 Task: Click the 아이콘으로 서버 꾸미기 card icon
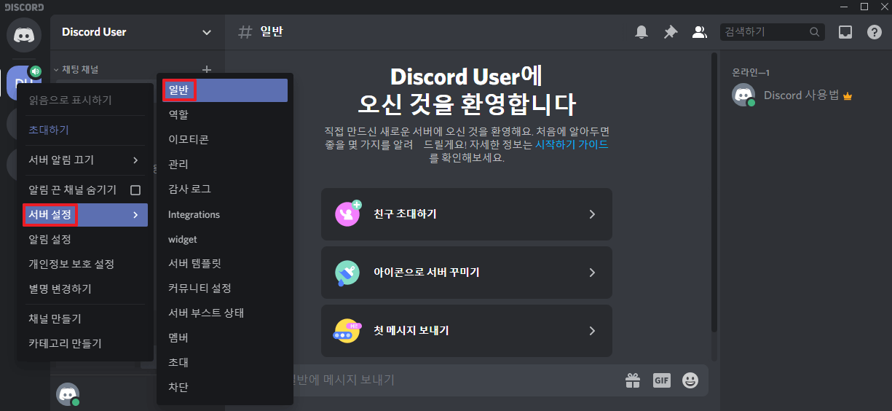click(x=347, y=272)
